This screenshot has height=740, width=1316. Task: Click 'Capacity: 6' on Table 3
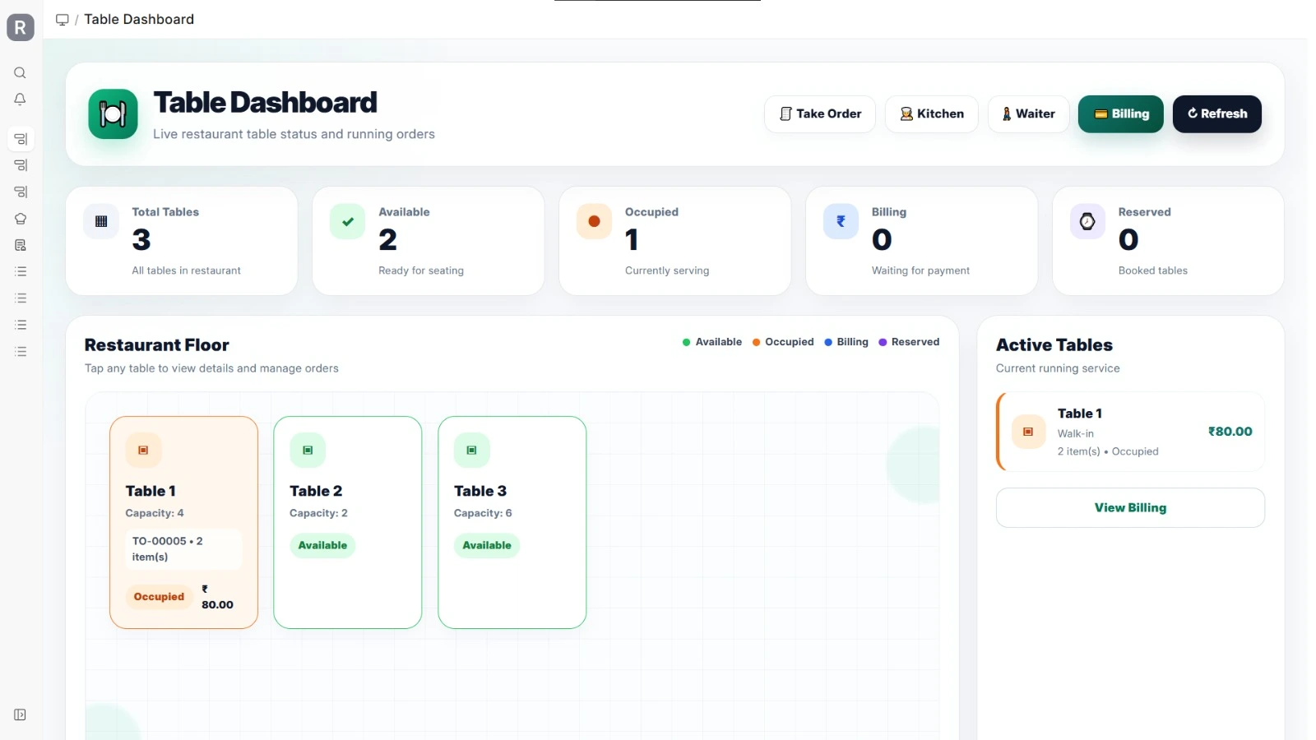483,513
